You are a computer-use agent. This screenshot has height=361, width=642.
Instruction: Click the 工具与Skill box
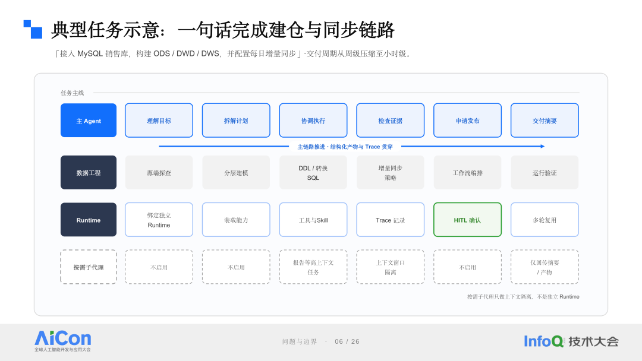tap(313, 220)
